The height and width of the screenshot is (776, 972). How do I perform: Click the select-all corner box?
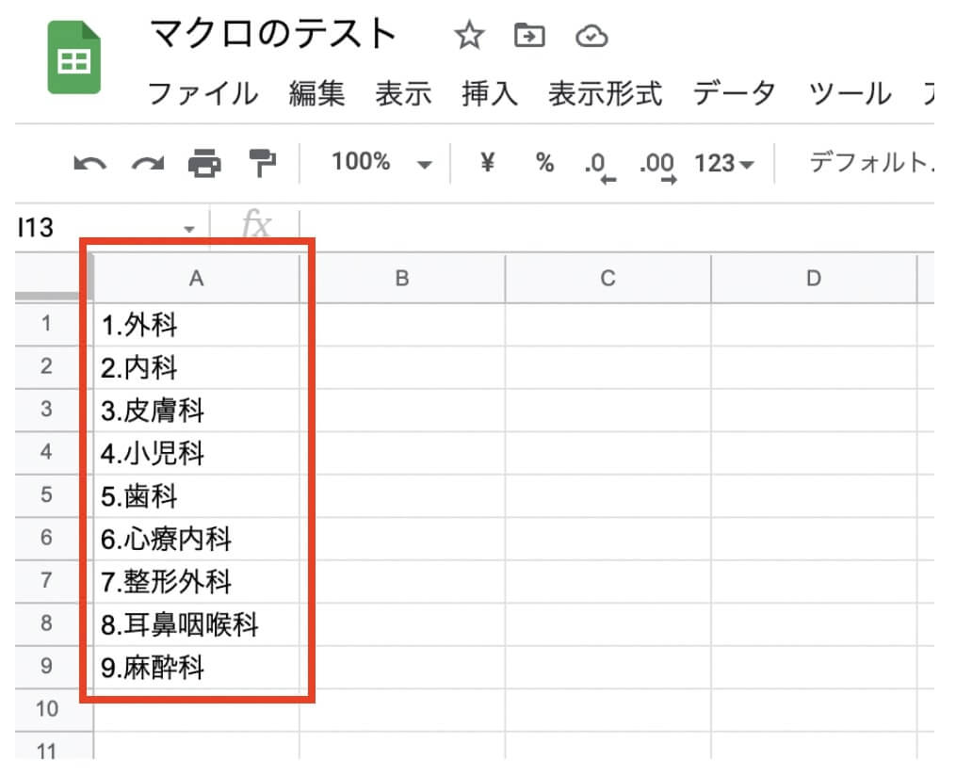[x=54, y=279]
